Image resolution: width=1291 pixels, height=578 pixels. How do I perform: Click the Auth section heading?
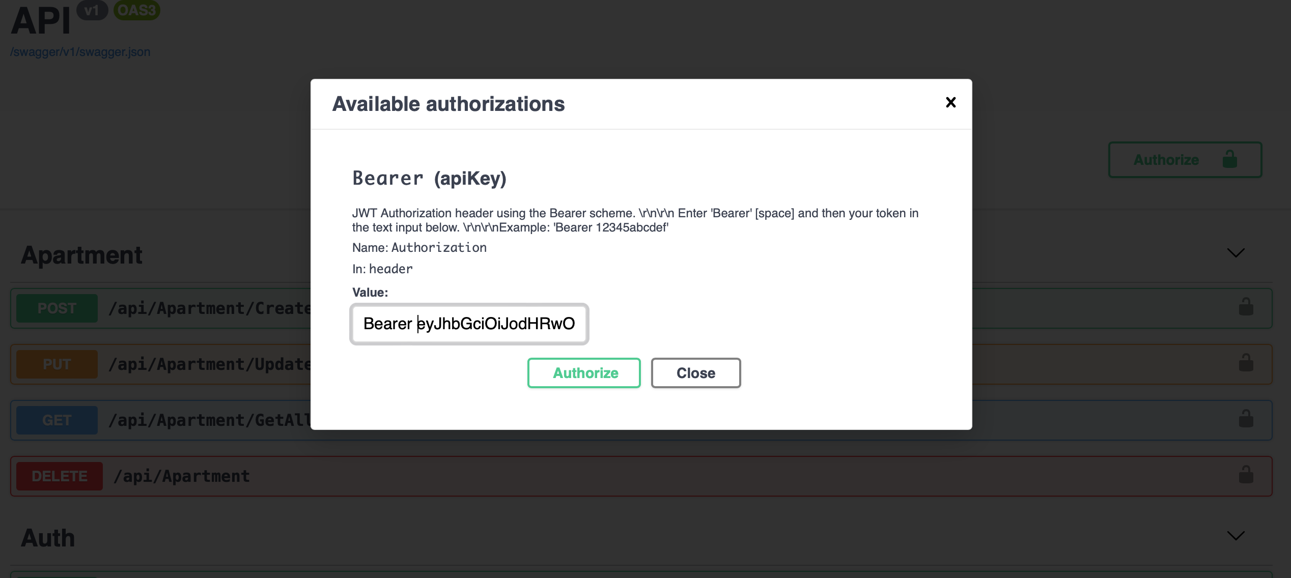click(48, 538)
